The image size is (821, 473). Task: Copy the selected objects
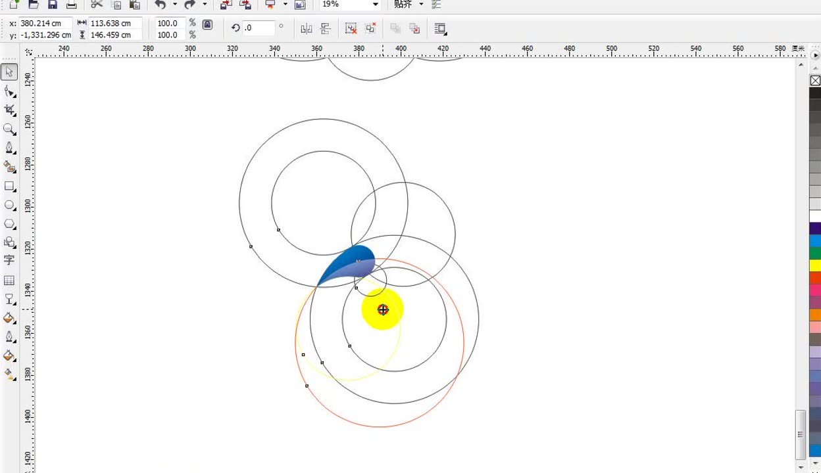pyautogui.click(x=116, y=4)
